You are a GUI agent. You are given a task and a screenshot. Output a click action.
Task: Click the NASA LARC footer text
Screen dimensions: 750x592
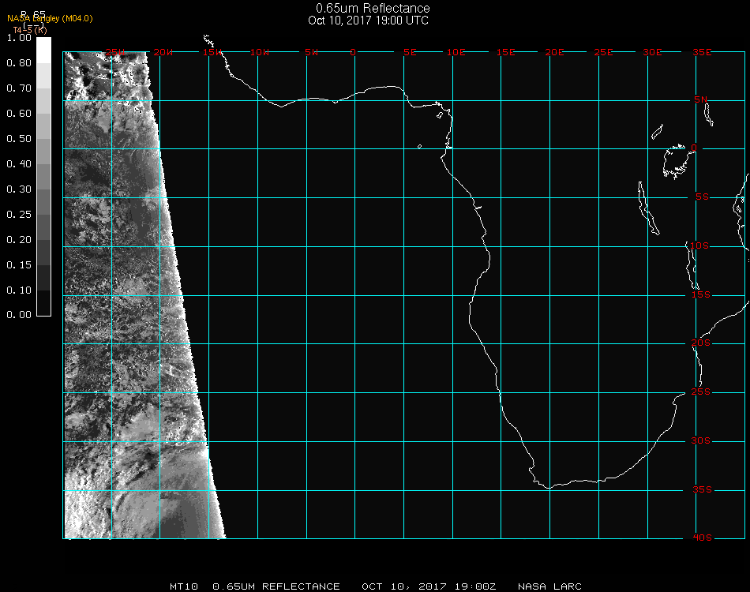549,586
